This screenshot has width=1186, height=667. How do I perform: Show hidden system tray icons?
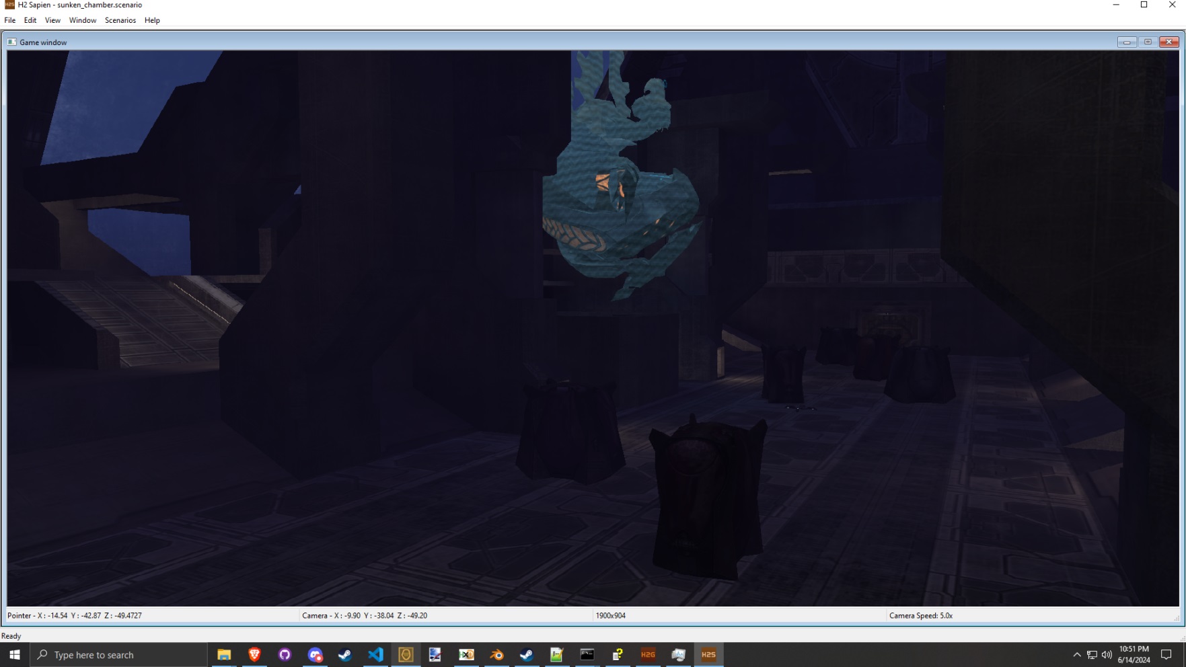[1076, 654]
